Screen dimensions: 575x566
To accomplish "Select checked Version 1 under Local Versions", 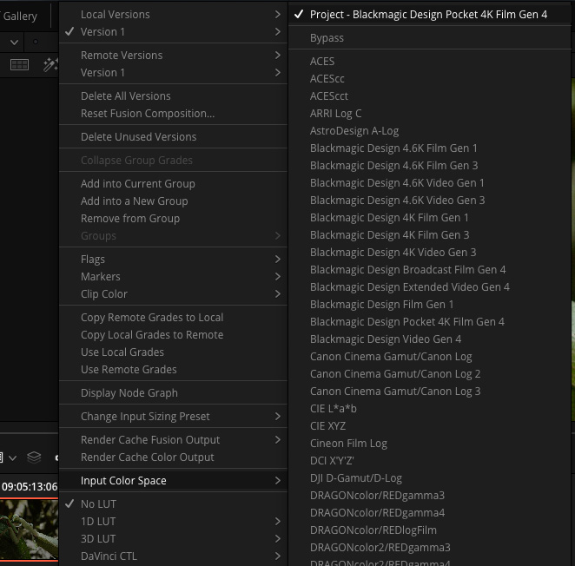I will [173, 32].
